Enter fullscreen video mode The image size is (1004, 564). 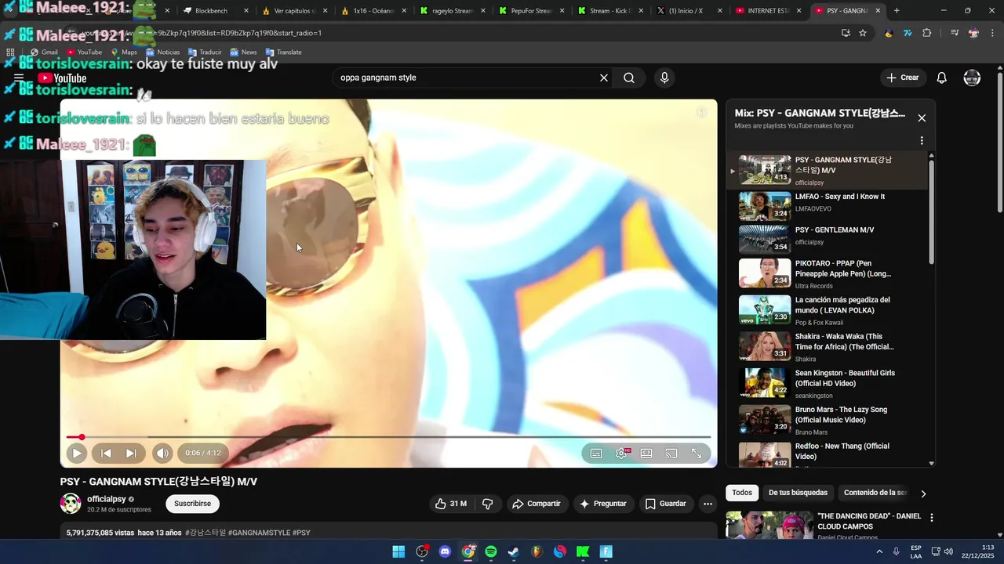697,453
